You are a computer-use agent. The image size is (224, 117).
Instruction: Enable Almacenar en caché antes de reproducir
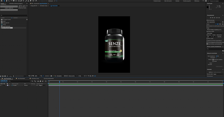[207, 26]
